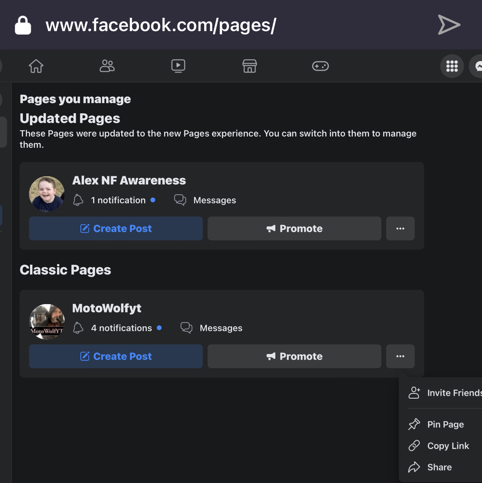
Task: Open the nine-dot apps menu
Action: [x=452, y=66]
